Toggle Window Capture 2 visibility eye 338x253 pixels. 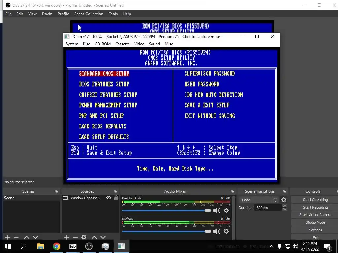tap(109, 198)
